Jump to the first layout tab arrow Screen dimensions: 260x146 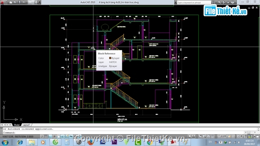click(2, 125)
